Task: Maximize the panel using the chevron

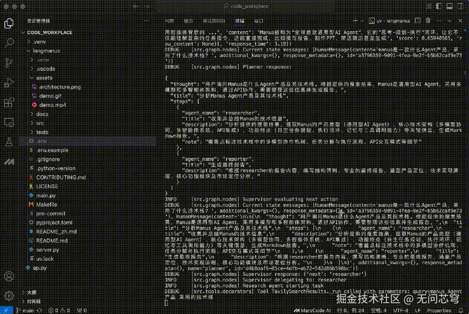Action: click(449, 21)
